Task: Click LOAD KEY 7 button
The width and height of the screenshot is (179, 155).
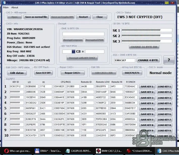Action: [x=164, y=120]
